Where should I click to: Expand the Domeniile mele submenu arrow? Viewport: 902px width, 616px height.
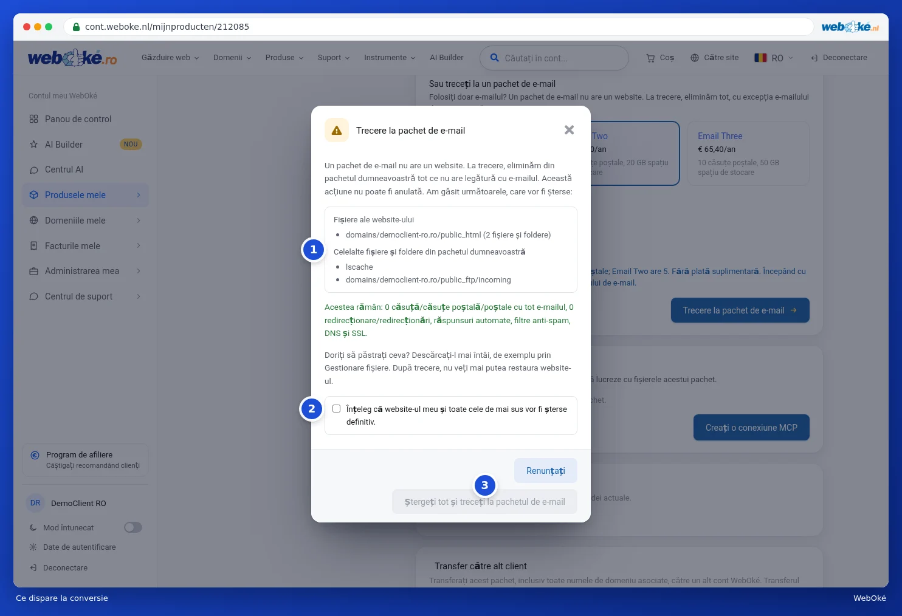(139, 221)
